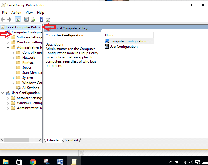The height and width of the screenshot is (165, 208).
Task: Expand User Configuration's Administrative Templates node
Action: (8, 108)
